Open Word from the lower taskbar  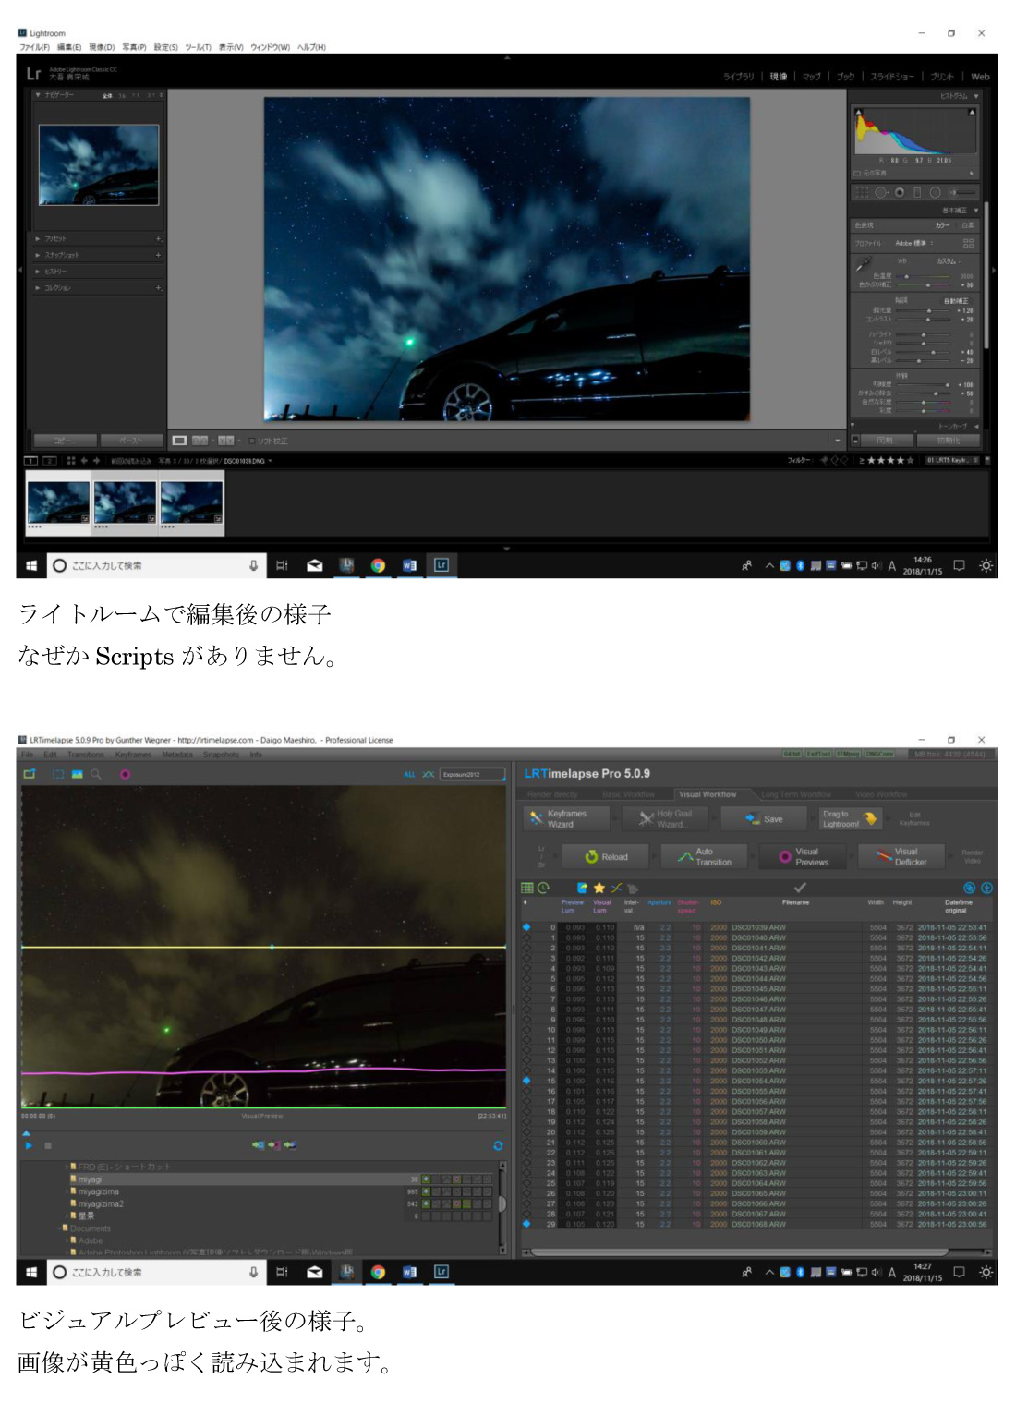[409, 1272]
